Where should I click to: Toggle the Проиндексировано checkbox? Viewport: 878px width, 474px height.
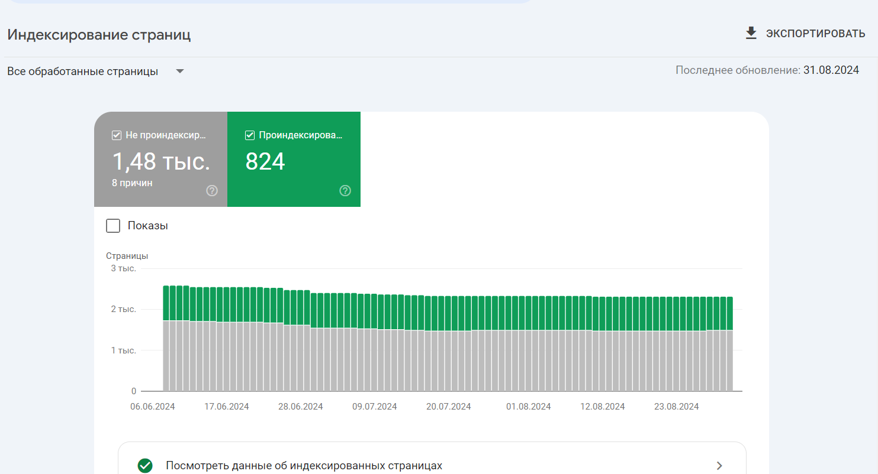(250, 135)
